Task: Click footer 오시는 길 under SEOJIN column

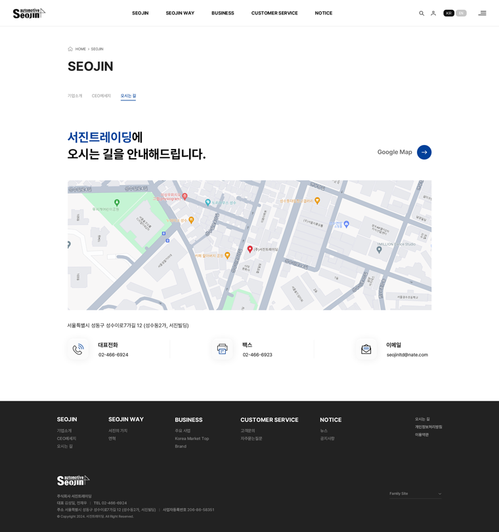Action: [x=64, y=446]
